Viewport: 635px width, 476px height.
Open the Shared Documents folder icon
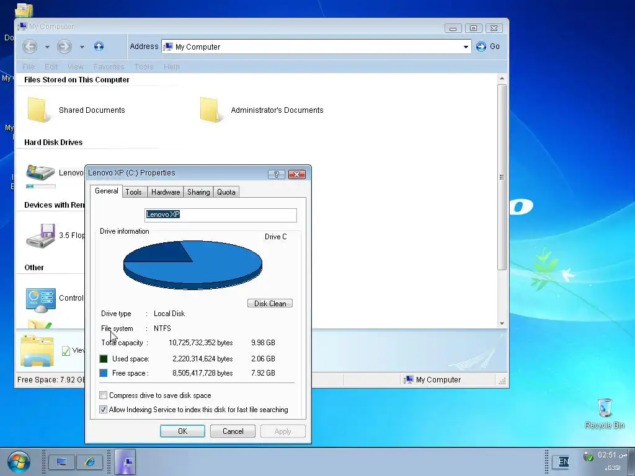pyautogui.click(x=38, y=110)
